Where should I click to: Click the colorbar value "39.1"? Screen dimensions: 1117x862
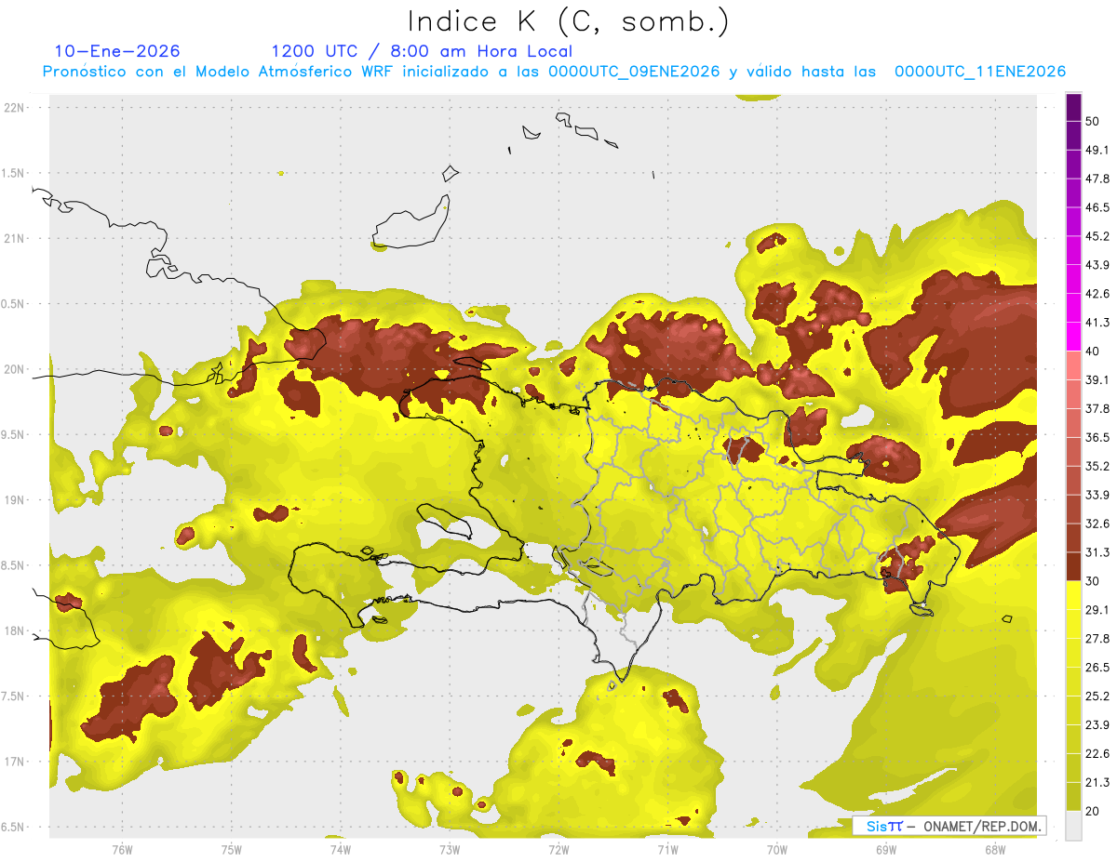[x=1097, y=379]
